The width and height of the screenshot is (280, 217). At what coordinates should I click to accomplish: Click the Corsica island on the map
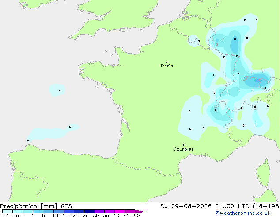coord(263,173)
